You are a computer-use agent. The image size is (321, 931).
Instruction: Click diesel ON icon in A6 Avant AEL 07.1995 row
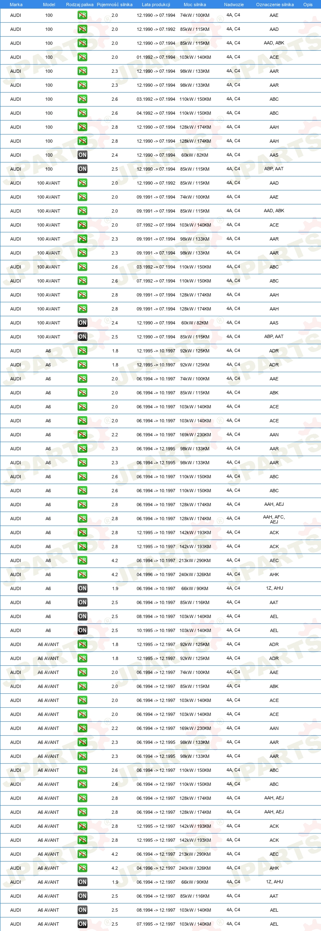tap(83, 924)
